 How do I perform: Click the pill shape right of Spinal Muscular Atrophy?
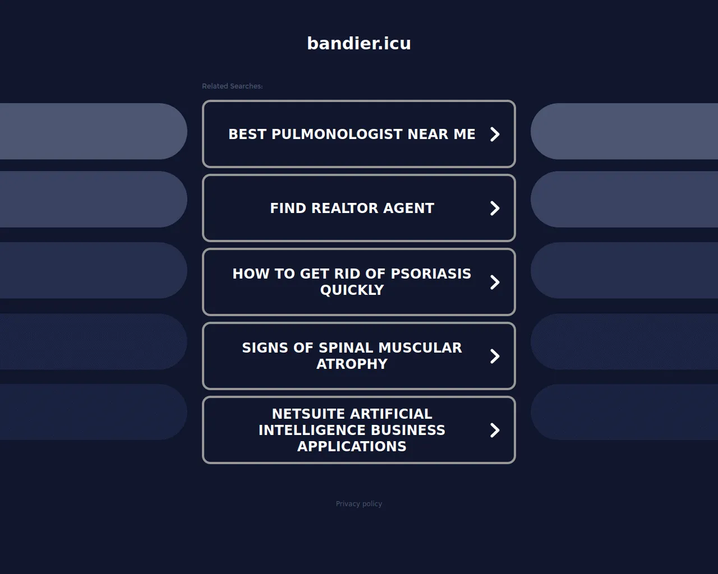click(x=624, y=341)
